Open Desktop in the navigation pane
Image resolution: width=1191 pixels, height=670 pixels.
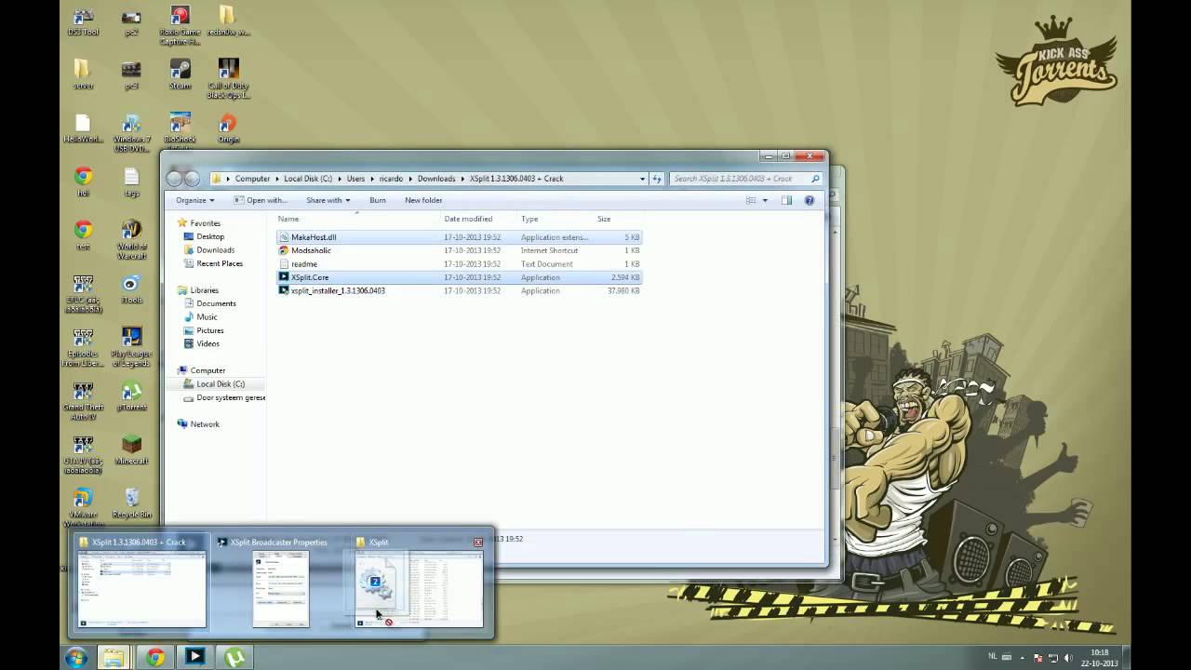click(209, 236)
